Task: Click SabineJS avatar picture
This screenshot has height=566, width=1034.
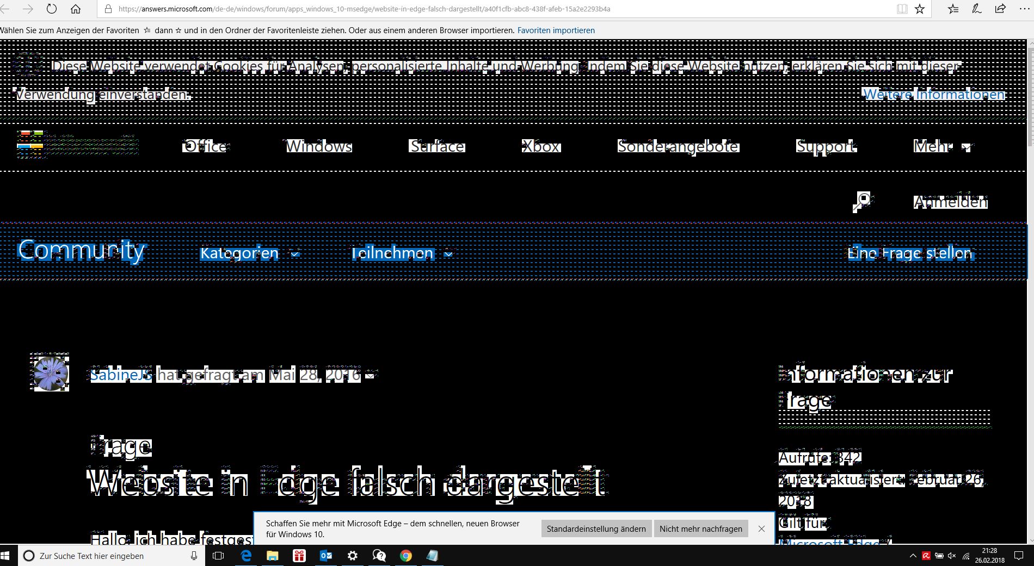Action: click(x=50, y=372)
